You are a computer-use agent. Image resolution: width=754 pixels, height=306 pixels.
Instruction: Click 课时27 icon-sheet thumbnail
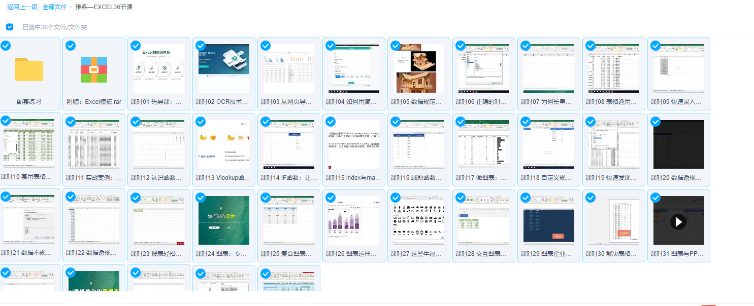(x=419, y=220)
